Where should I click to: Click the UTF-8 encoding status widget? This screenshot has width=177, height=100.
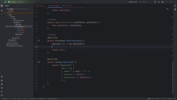coord(164,99)
